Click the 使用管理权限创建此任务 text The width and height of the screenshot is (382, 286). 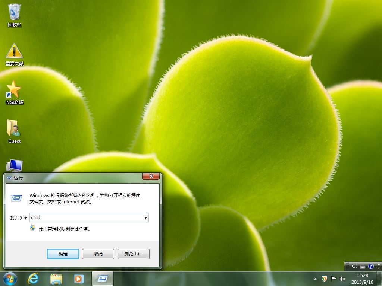pos(65,229)
